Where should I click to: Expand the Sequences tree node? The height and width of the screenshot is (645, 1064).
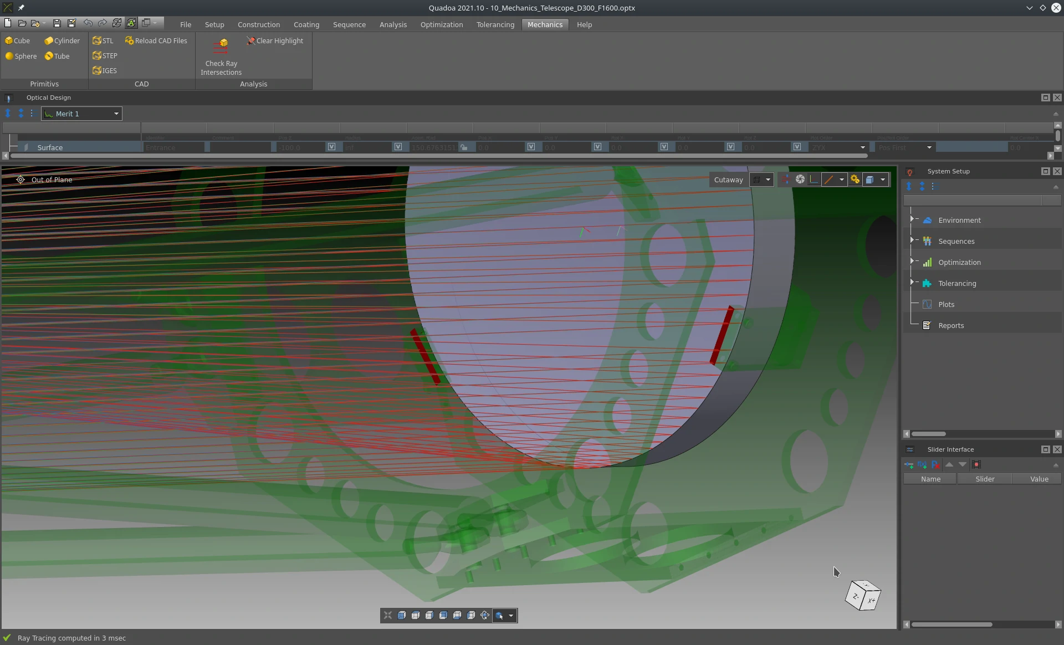[912, 240]
